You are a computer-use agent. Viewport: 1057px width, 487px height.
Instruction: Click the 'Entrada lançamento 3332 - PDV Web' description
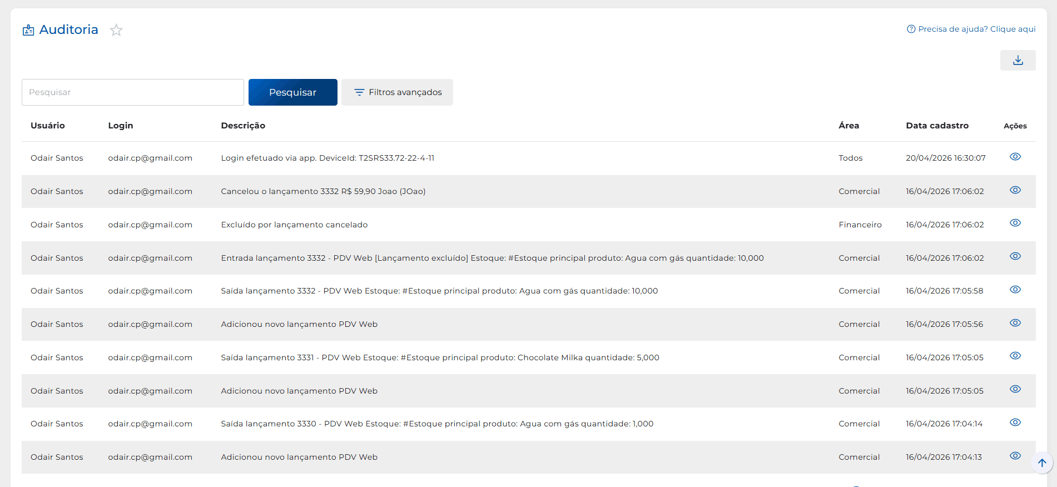tap(492, 258)
